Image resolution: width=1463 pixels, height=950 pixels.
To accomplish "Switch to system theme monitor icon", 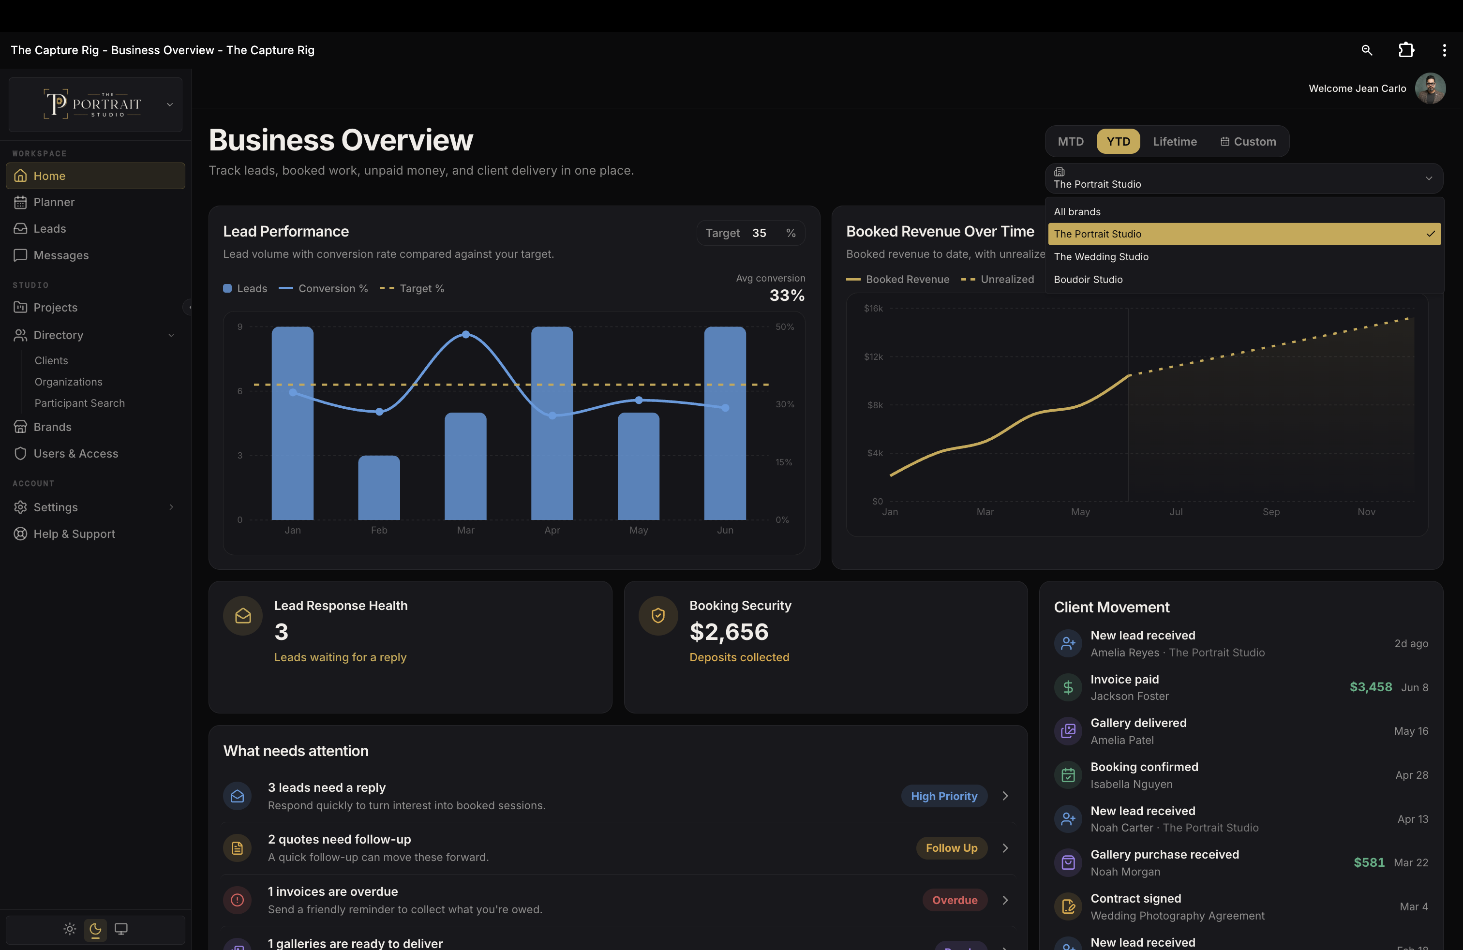I will (121, 929).
